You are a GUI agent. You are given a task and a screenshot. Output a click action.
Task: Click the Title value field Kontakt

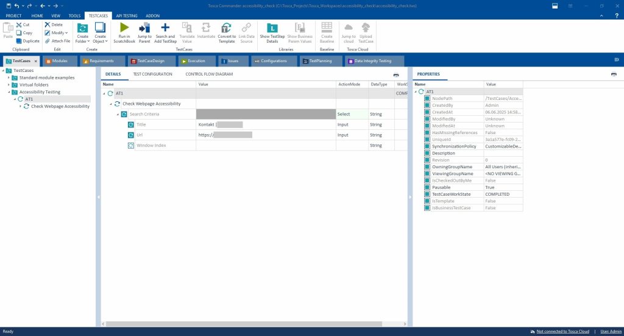click(266, 124)
